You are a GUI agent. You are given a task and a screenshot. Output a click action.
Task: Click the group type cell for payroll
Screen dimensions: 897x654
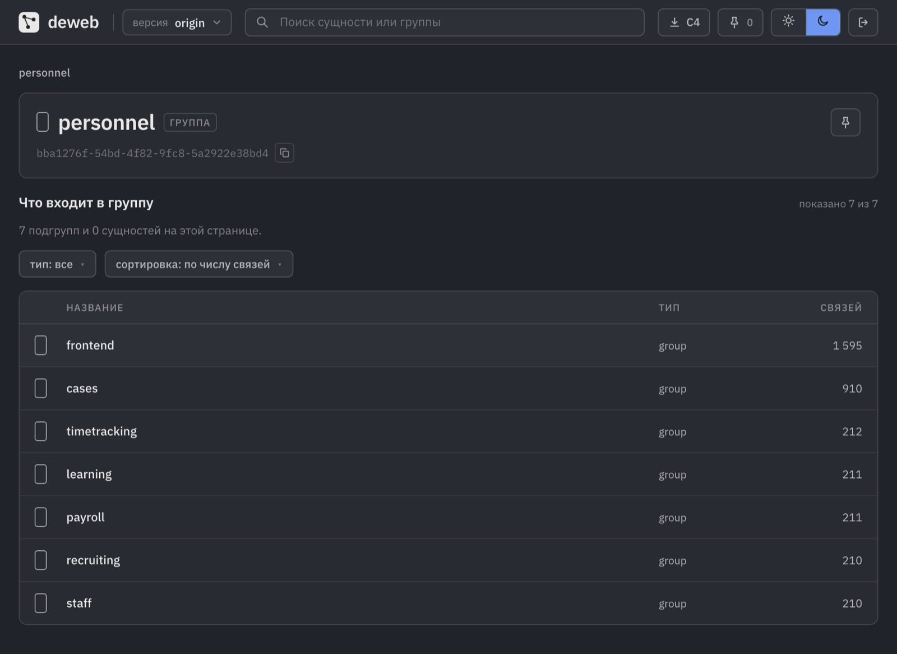pyautogui.click(x=672, y=518)
